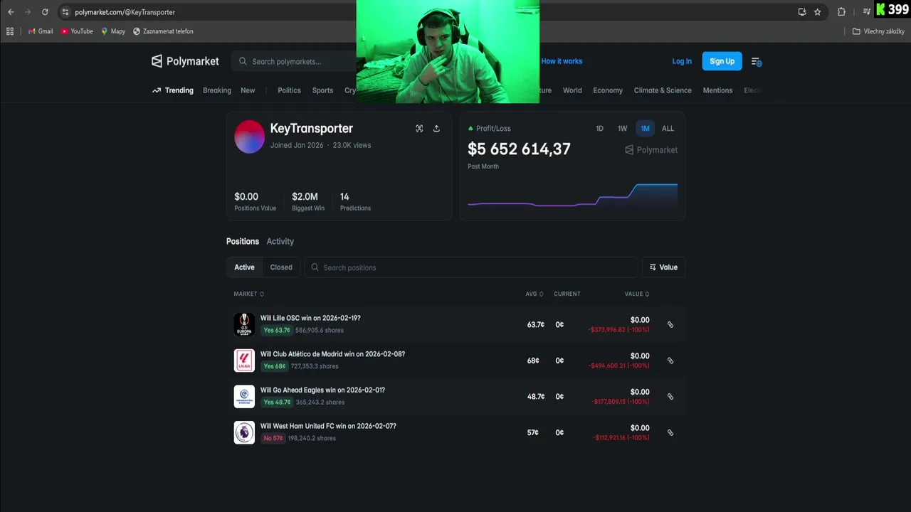Click install app icon in address bar
911x512 pixels.
pos(802,12)
